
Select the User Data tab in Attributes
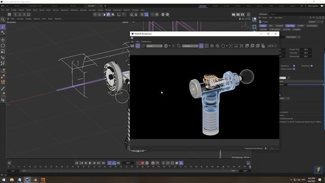coord(290,26)
